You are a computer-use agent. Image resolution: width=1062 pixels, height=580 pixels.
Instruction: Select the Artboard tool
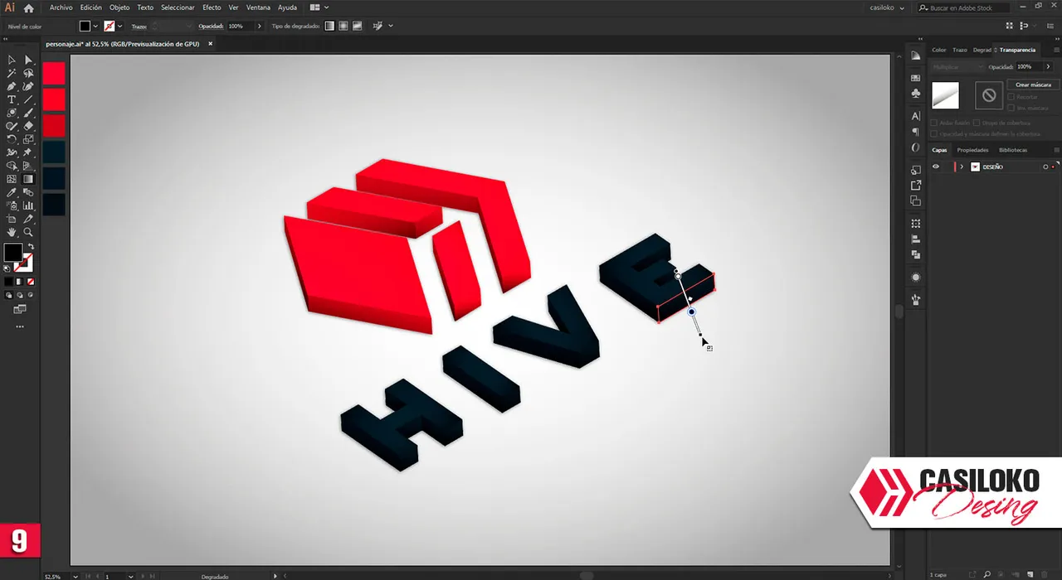click(12, 219)
